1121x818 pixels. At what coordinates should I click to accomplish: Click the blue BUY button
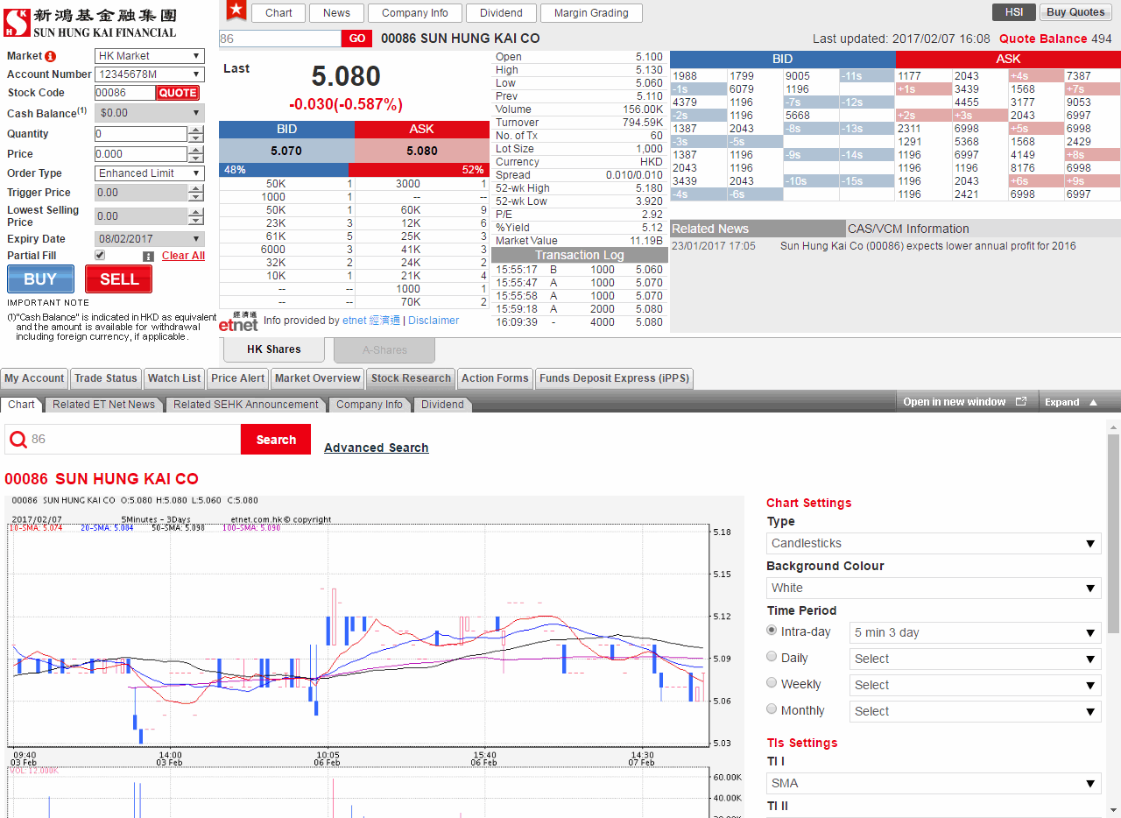coord(40,279)
